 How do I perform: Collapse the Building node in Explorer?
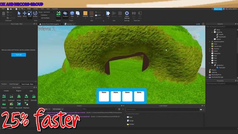212,32
